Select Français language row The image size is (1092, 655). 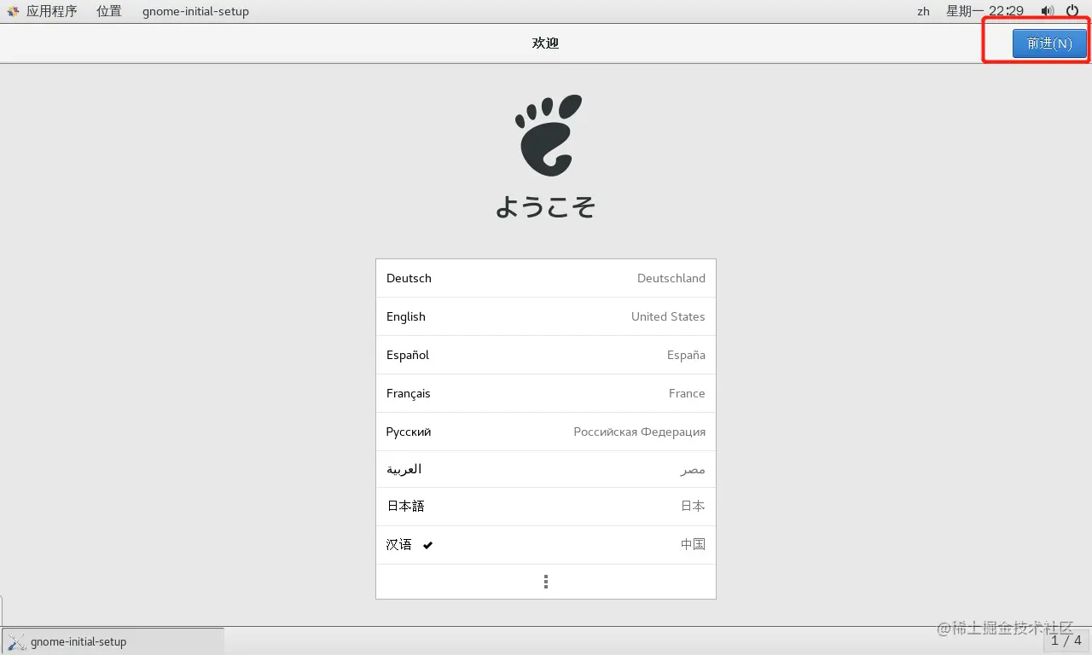click(546, 393)
